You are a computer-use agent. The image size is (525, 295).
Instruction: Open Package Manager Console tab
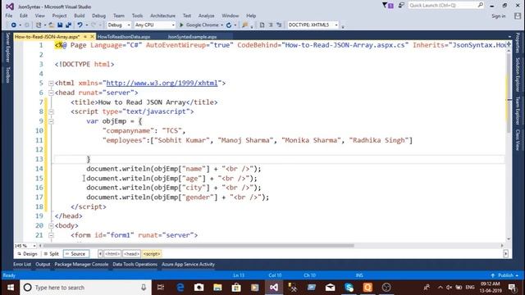pyautogui.click(x=81, y=264)
